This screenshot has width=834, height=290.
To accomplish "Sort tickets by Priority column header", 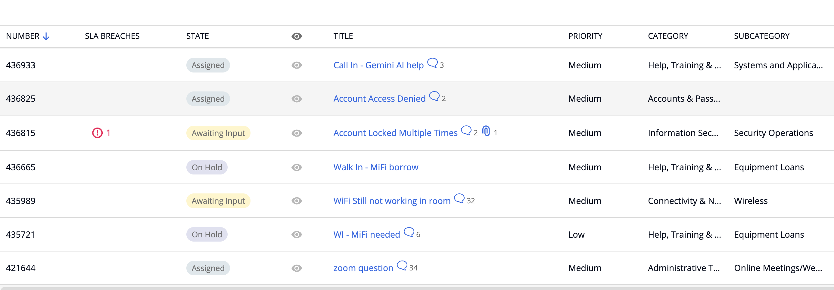I will click(585, 36).
